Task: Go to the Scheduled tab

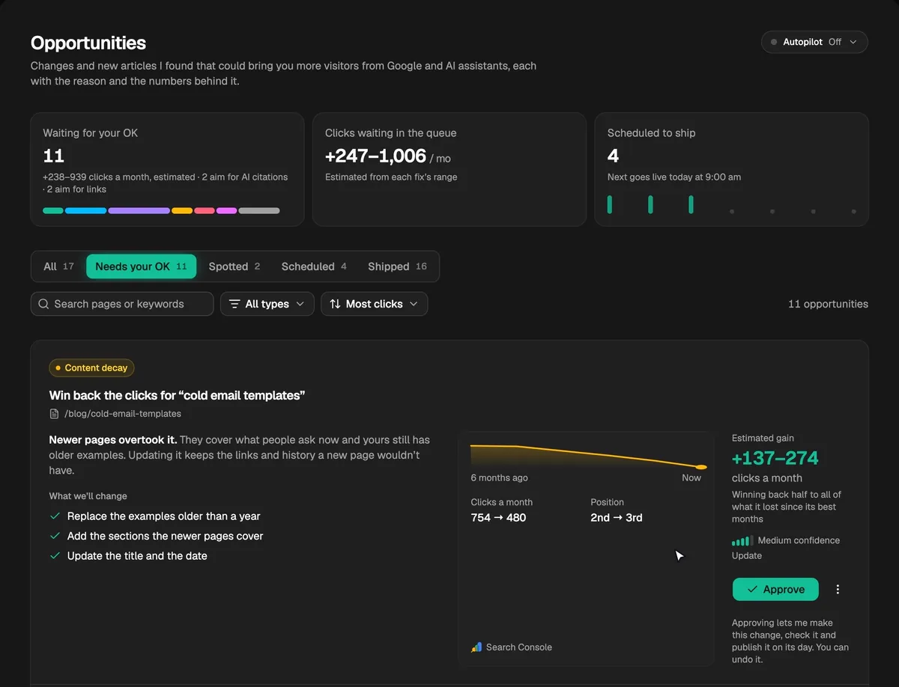Action: (x=314, y=266)
